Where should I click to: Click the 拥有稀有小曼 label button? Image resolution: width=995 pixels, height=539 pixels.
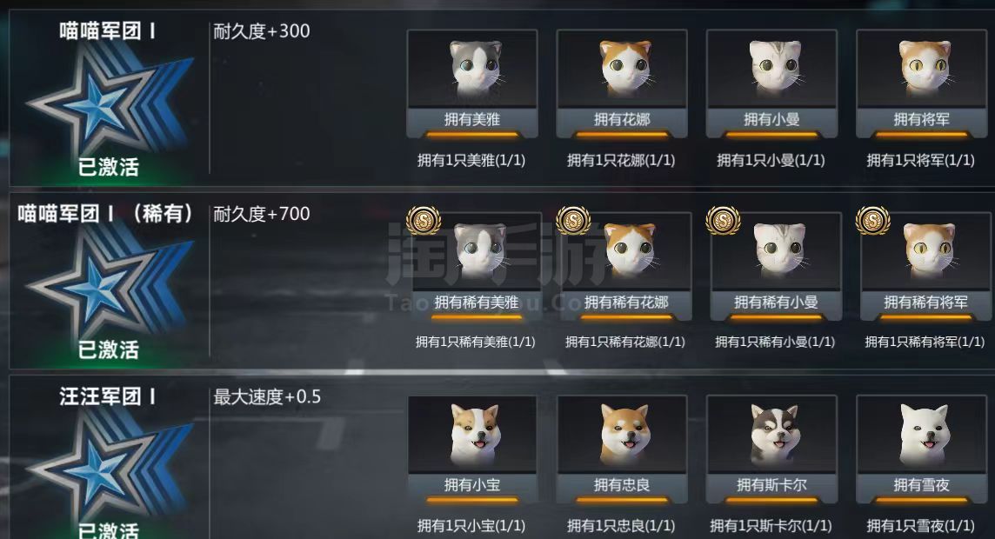point(776,303)
